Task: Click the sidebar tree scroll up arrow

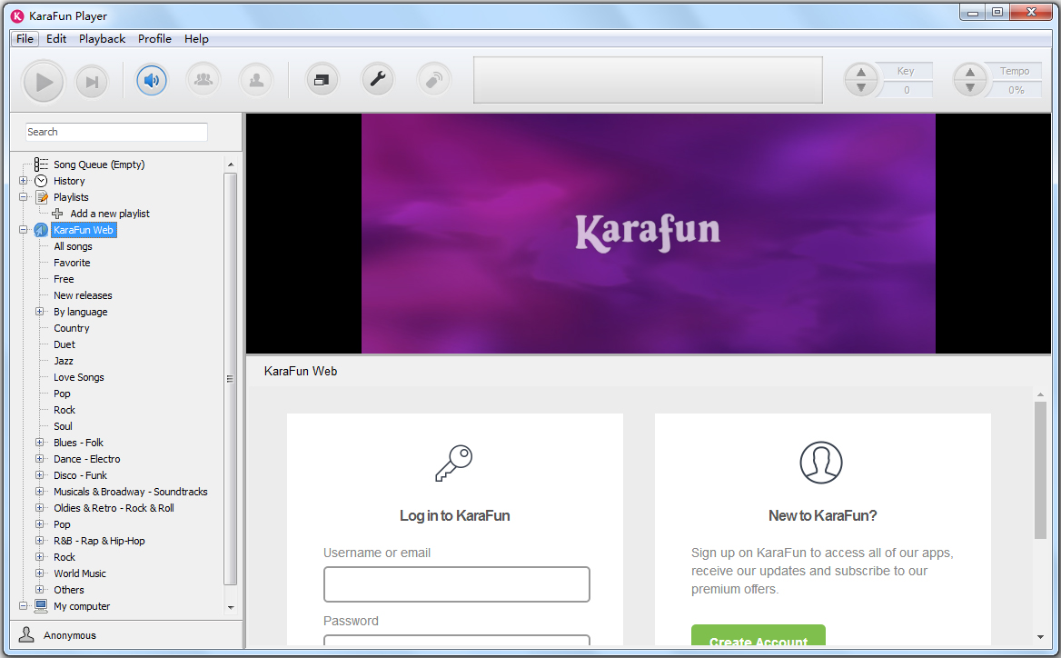Action: pyautogui.click(x=231, y=164)
